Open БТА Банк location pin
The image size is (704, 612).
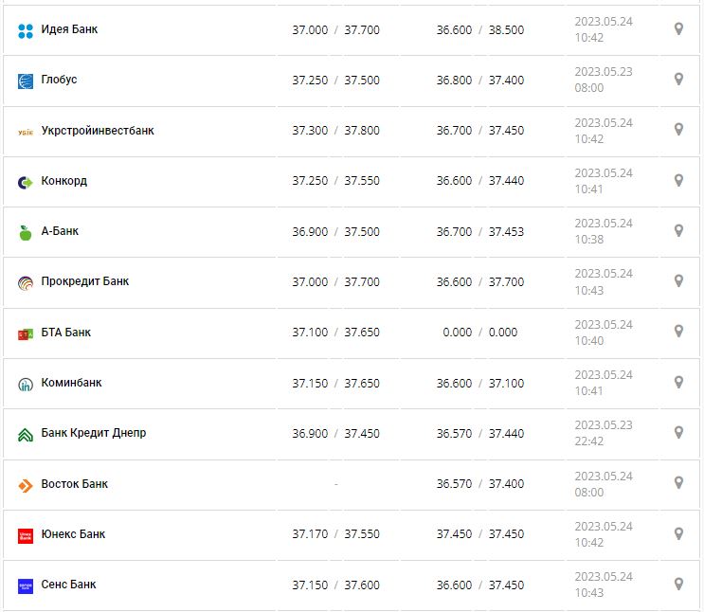coord(678,331)
